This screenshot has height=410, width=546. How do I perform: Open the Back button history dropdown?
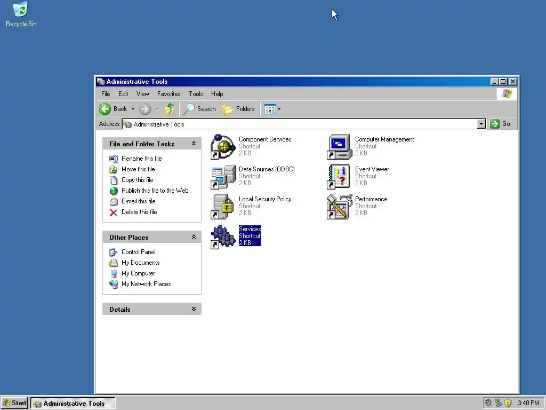[133, 109]
